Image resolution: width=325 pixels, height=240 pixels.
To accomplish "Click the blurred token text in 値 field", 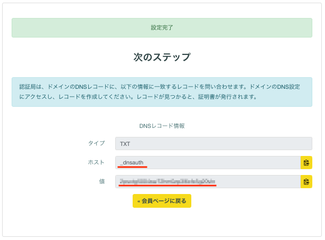I will pyautogui.click(x=168, y=181).
